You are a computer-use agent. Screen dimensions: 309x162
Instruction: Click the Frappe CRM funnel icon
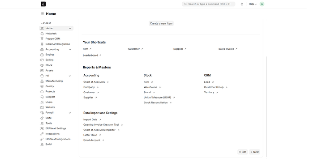point(42,39)
